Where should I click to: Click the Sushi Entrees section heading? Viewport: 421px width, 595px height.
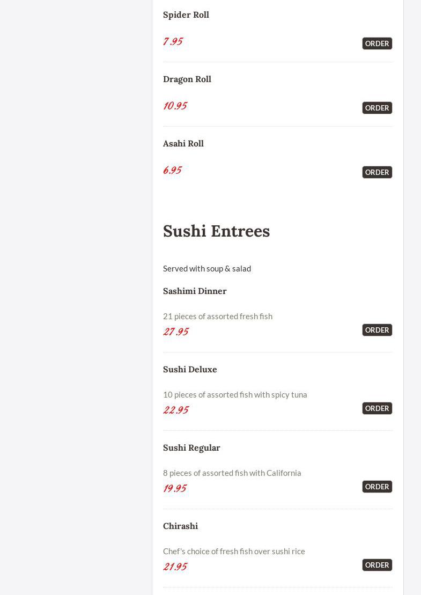click(216, 231)
